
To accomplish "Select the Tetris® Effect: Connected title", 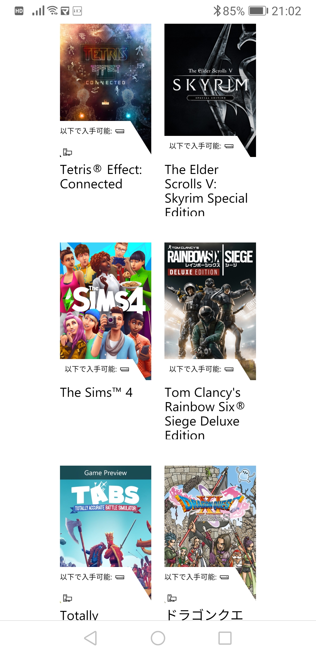I will pyautogui.click(x=101, y=177).
